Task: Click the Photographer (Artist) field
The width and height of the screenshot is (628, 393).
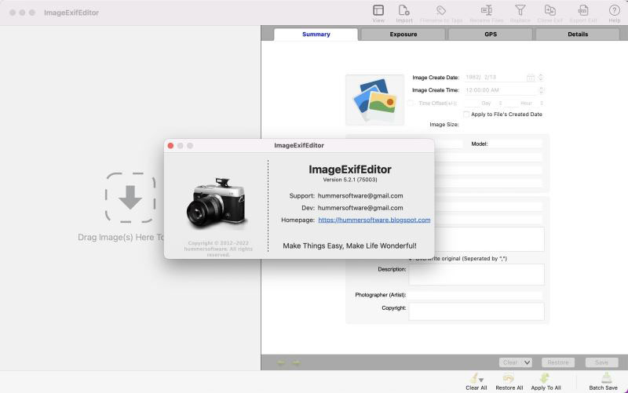Action: (x=476, y=296)
